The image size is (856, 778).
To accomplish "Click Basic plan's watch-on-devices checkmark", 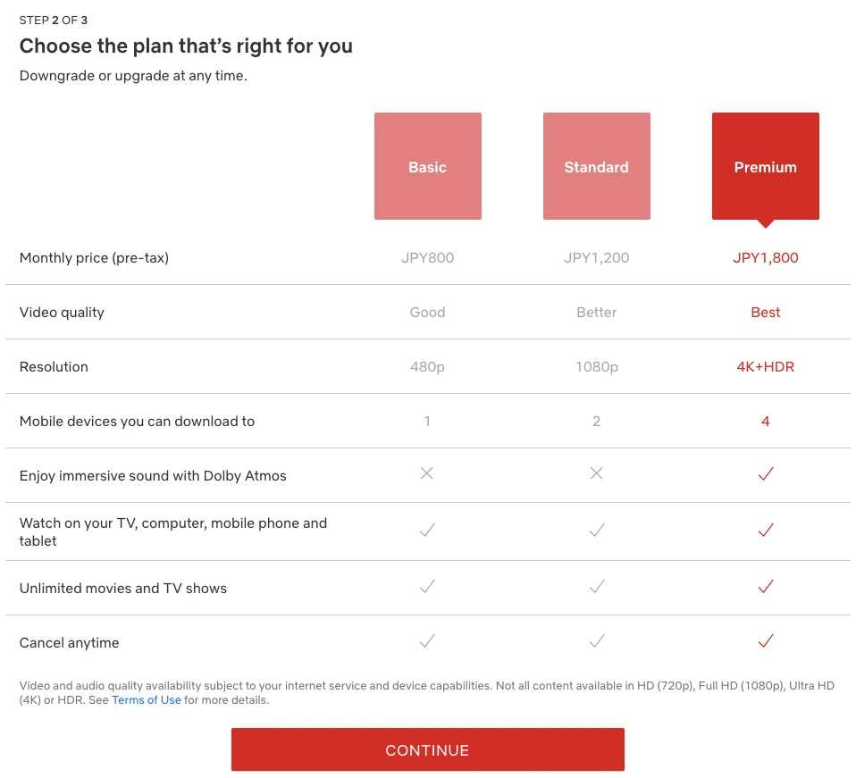I will click(x=427, y=531).
